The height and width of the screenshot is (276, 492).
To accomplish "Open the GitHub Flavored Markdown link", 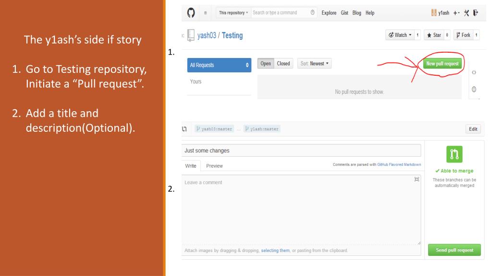I will 399,165.
